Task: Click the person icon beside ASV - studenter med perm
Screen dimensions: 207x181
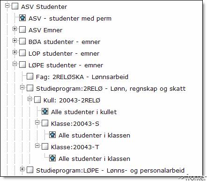Action: pos(22,18)
